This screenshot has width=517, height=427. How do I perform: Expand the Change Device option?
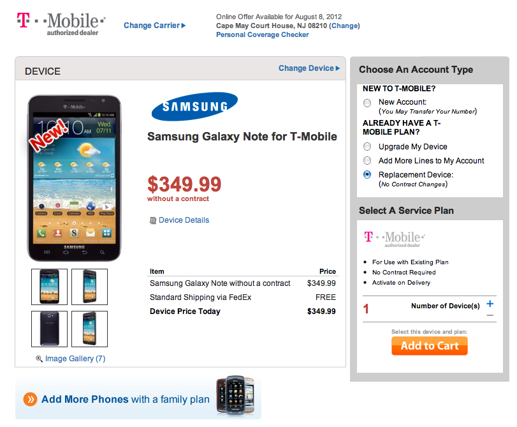click(309, 68)
